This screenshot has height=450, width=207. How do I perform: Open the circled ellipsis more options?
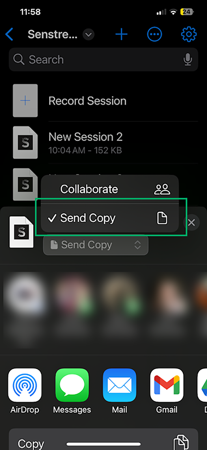(155, 35)
